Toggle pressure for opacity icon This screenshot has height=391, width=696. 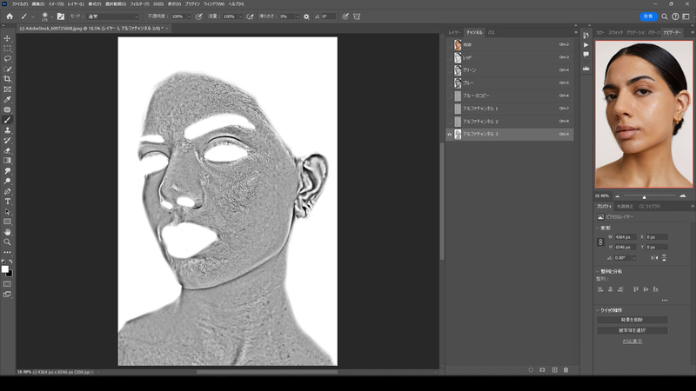(x=199, y=17)
